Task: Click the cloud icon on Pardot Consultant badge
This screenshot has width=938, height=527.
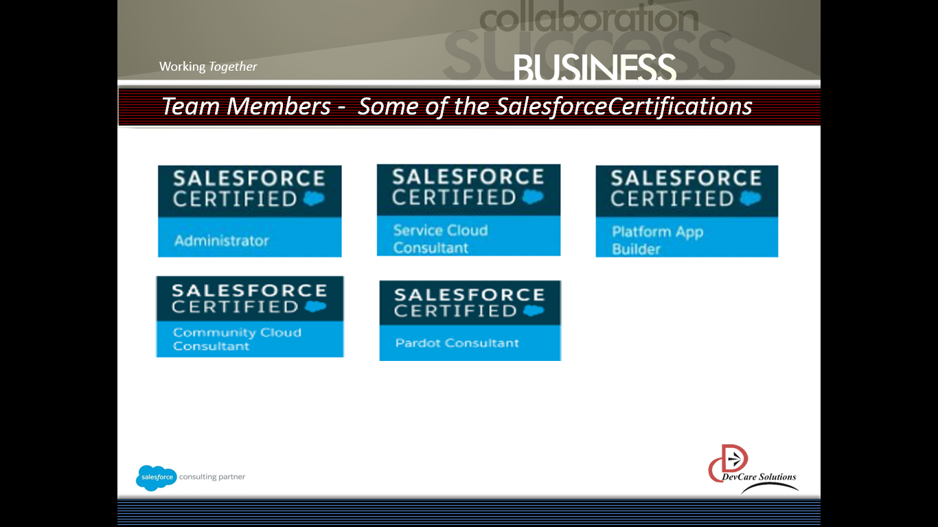Action: pos(533,312)
